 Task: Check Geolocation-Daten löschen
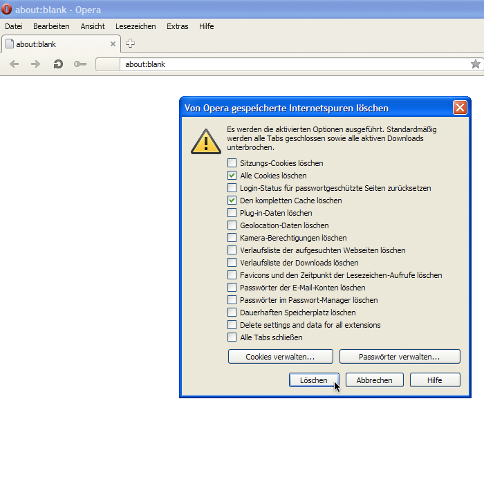[x=232, y=225]
